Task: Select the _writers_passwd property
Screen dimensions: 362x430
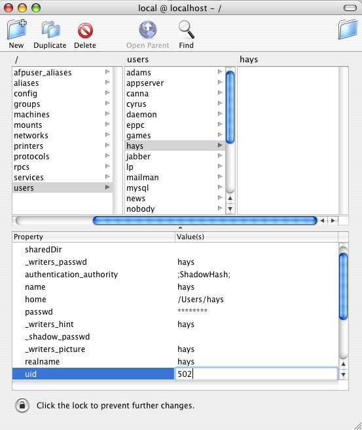Action: [175, 262]
